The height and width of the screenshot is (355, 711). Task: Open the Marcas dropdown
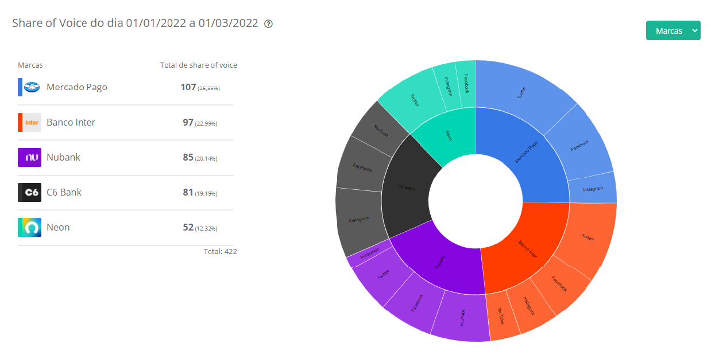point(673,31)
